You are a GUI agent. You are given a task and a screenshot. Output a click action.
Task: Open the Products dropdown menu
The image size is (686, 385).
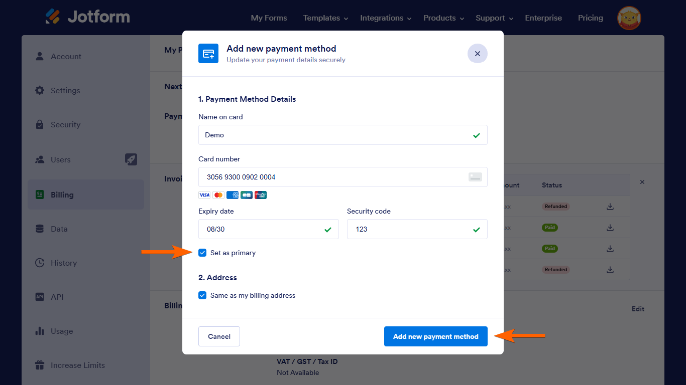click(443, 18)
